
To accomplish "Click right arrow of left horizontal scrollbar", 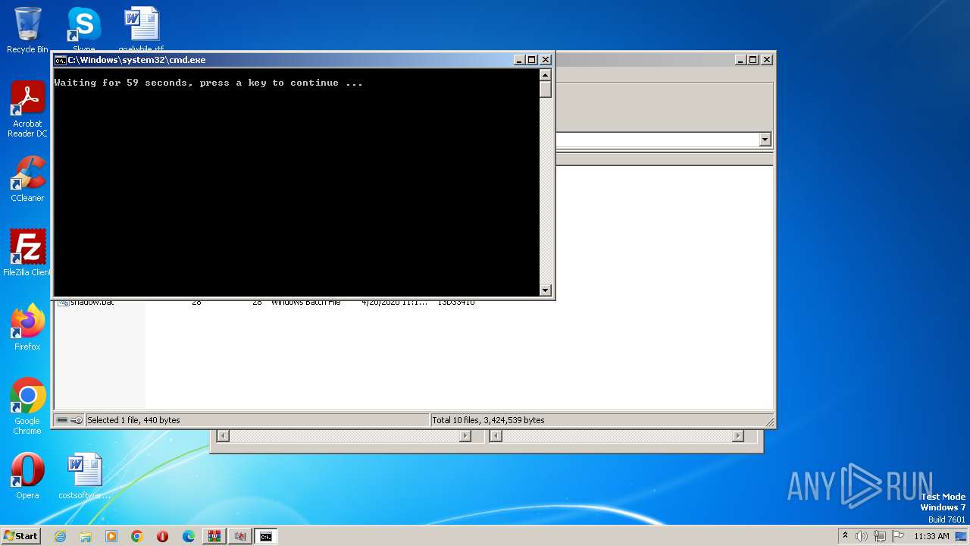I will 465,436.
